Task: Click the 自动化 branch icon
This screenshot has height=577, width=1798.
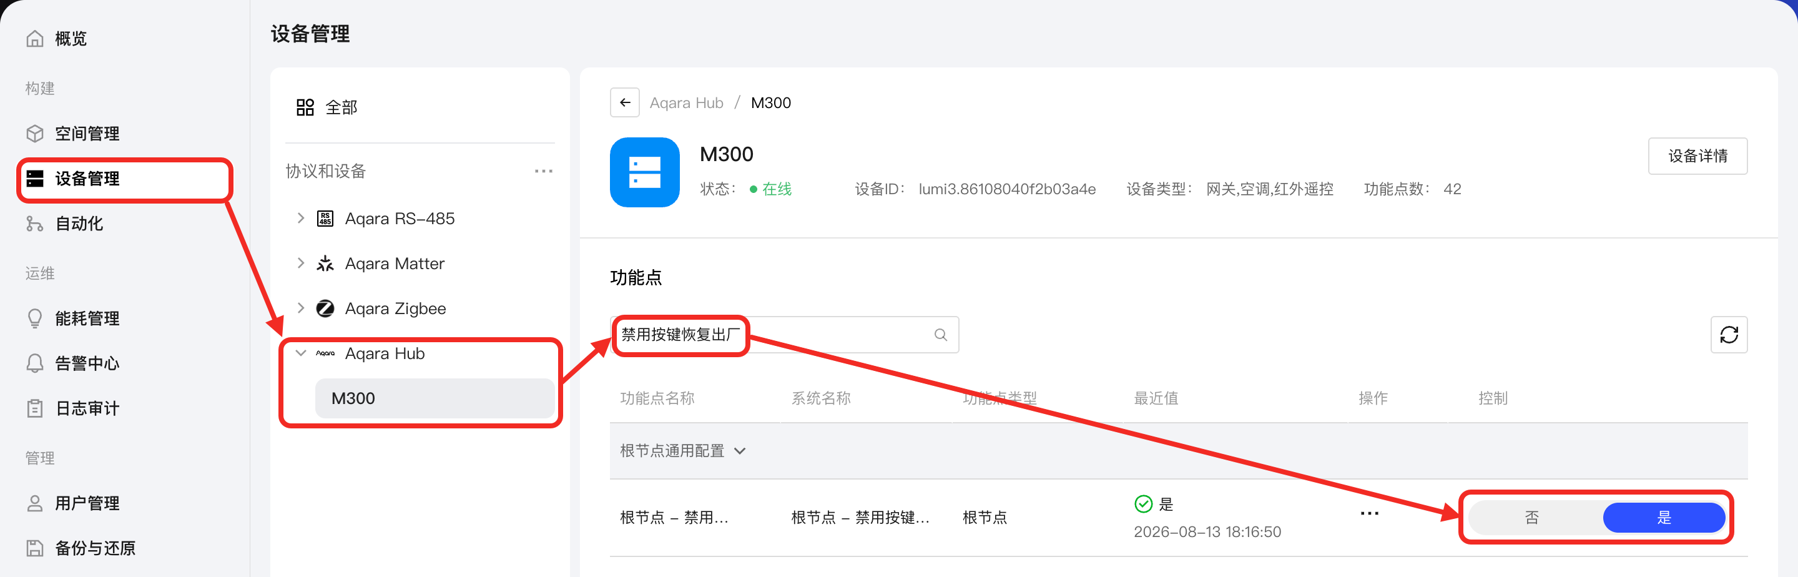Action: (x=35, y=224)
